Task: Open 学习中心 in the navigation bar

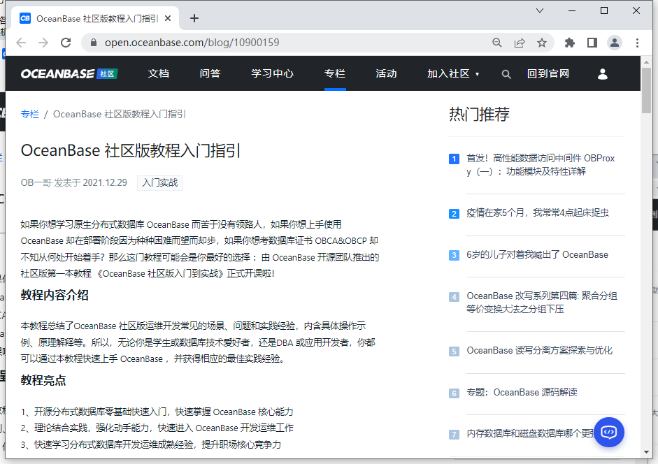Action: coord(272,73)
